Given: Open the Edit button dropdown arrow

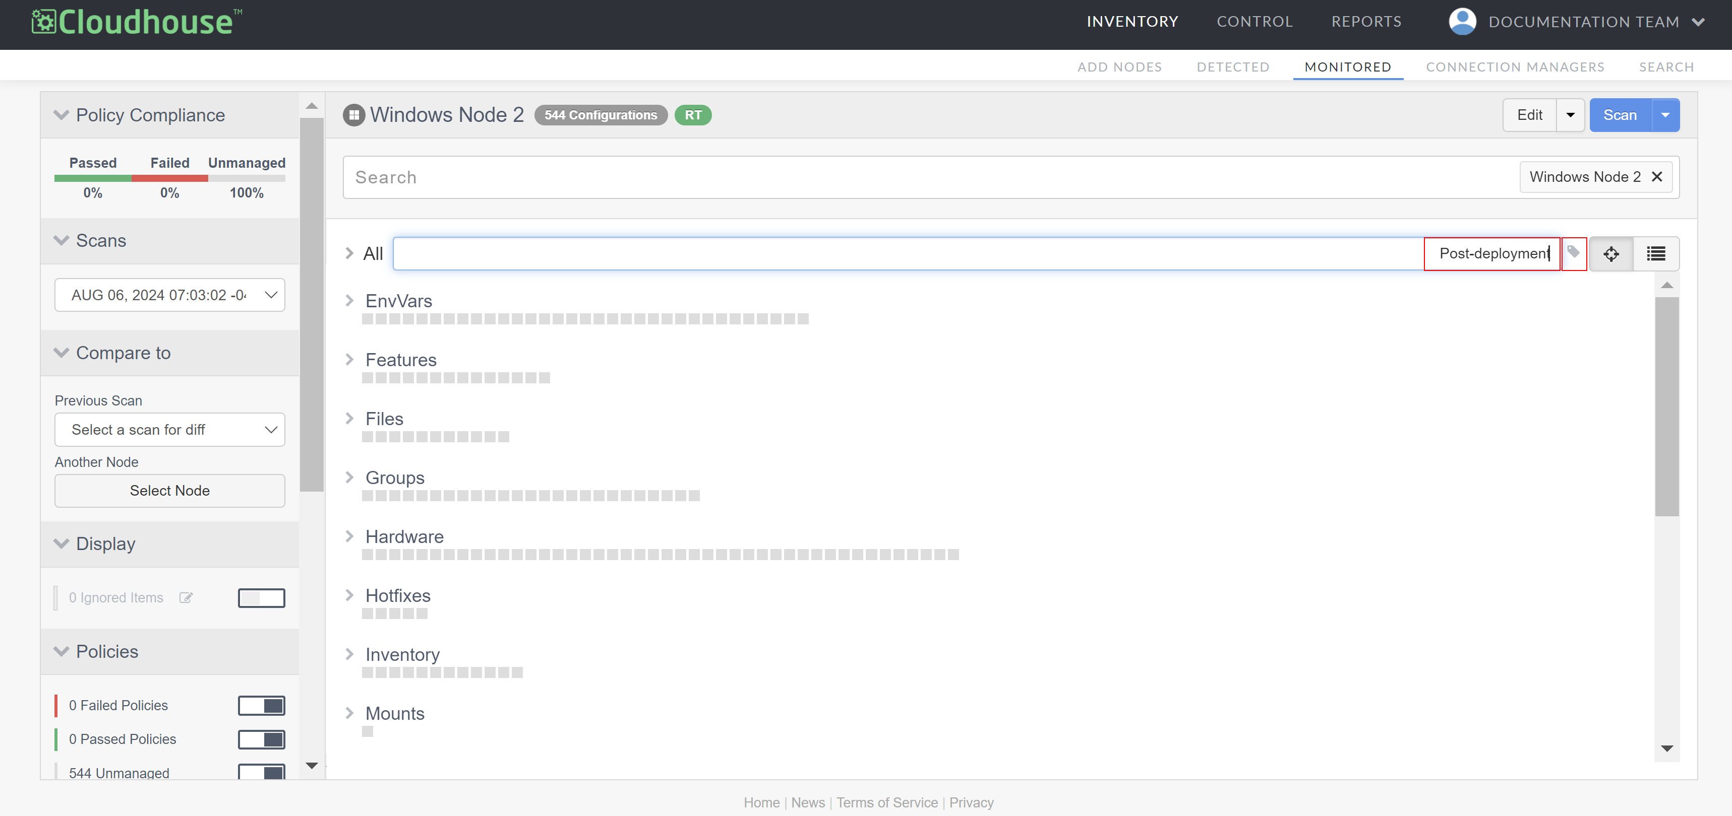Looking at the screenshot, I should tap(1570, 115).
